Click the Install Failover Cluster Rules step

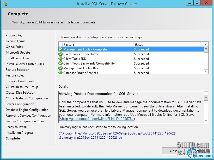[x=25, y=64]
